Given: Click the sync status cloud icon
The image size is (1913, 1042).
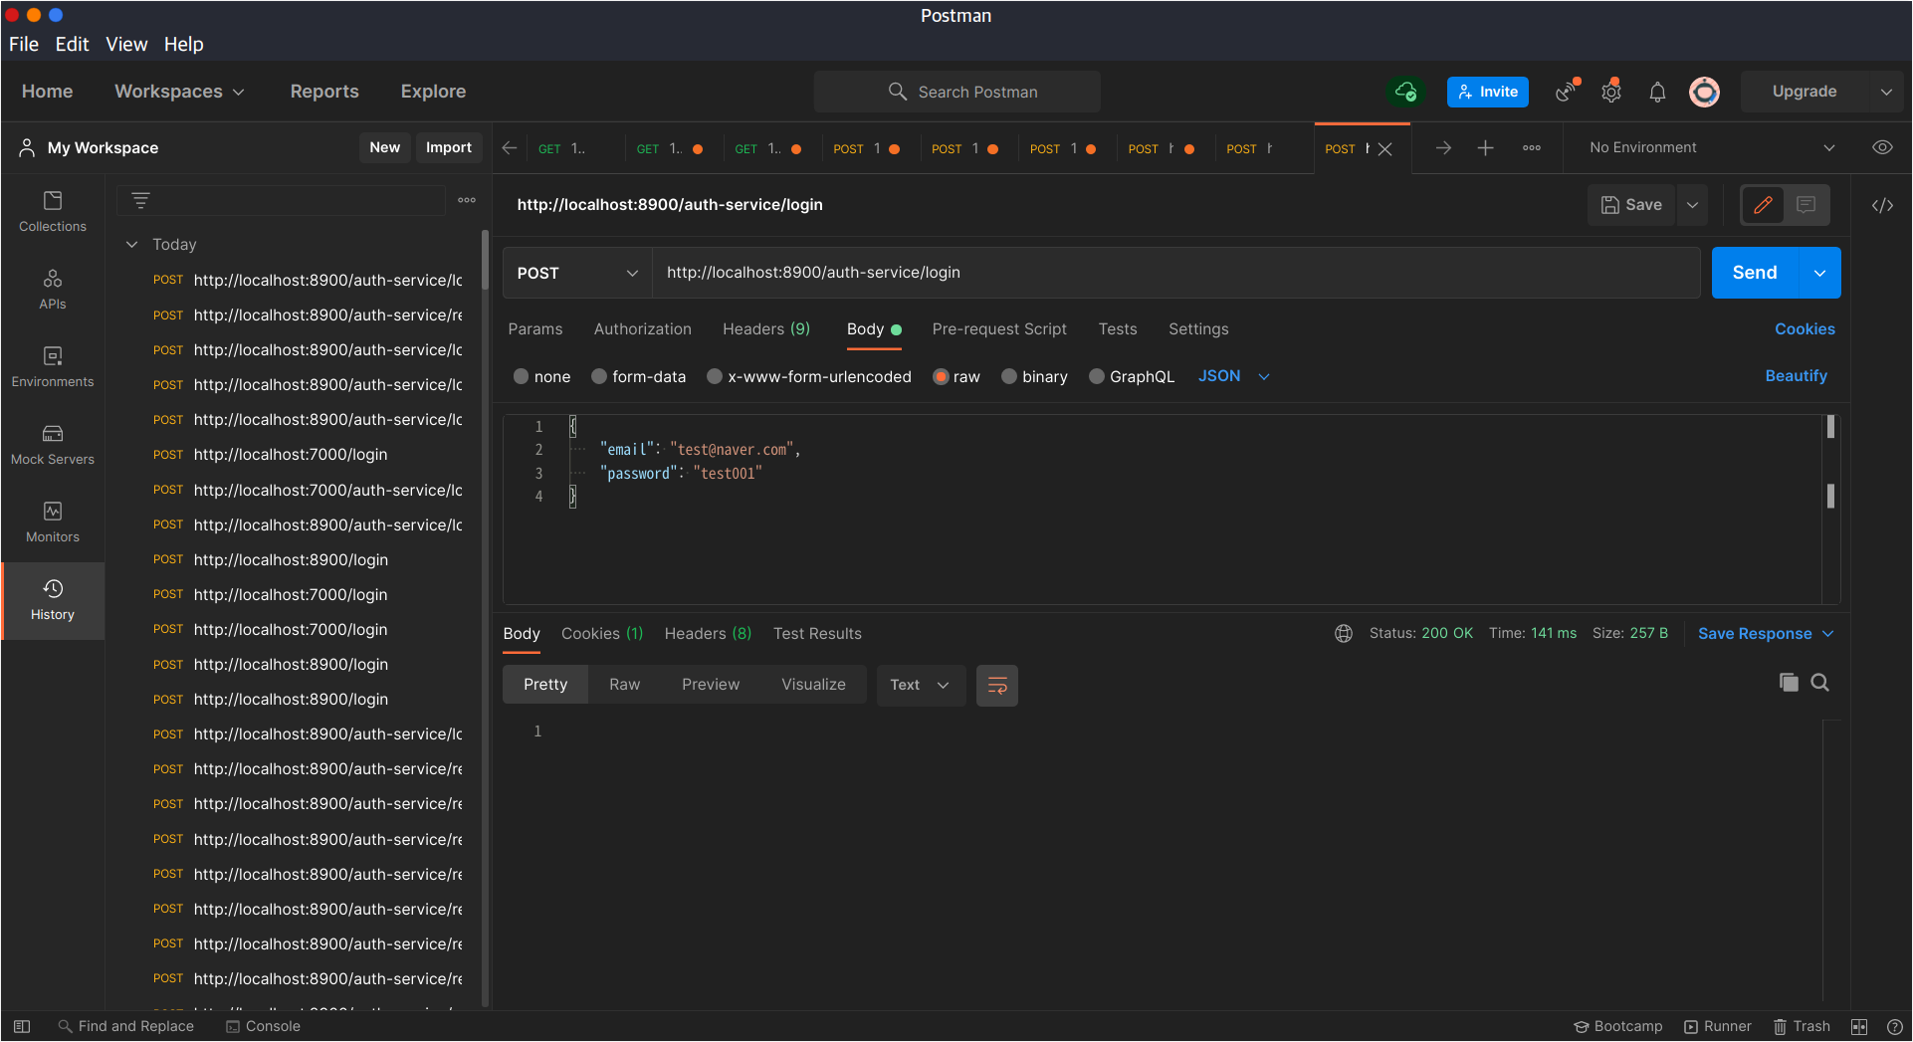Looking at the screenshot, I should 1405,92.
